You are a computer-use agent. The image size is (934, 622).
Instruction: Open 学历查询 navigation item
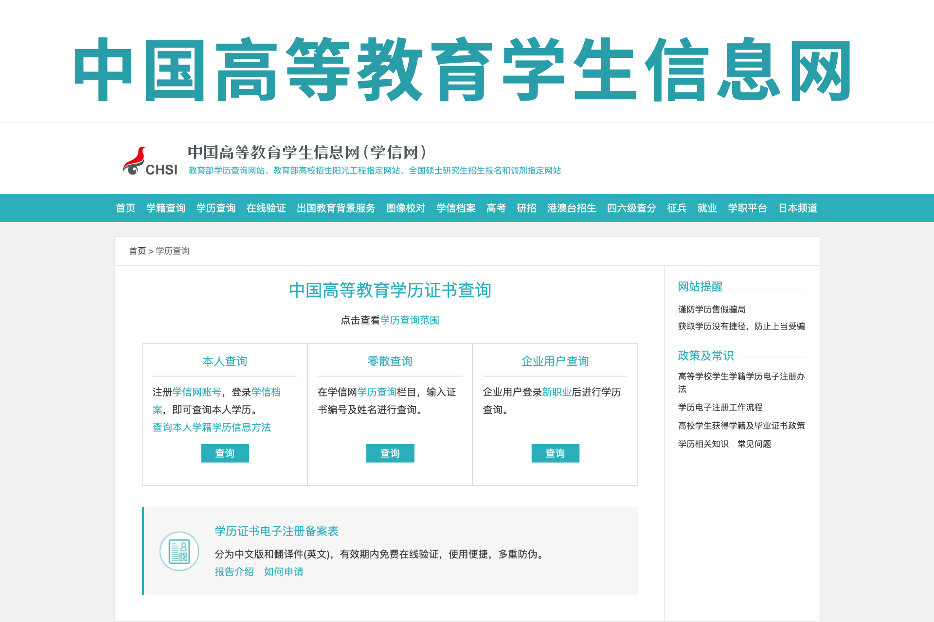point(216,208)
